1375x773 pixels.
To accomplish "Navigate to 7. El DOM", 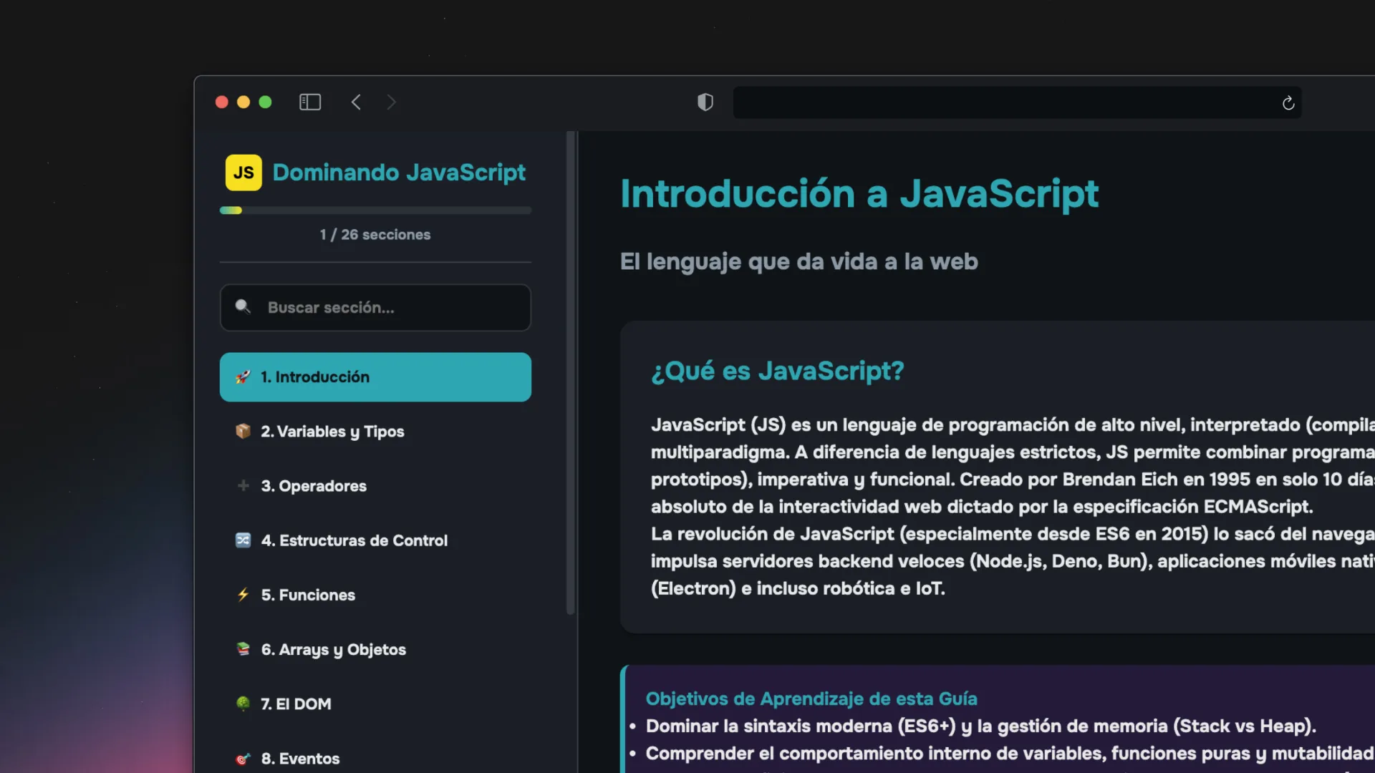I will 375,704.
